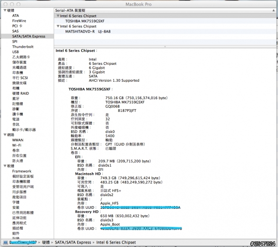Image resolution: width=278 pixels, height=247 pixels.
Task: Open the 受管理用戶端 sidebar item
Action: click(23, 187)
